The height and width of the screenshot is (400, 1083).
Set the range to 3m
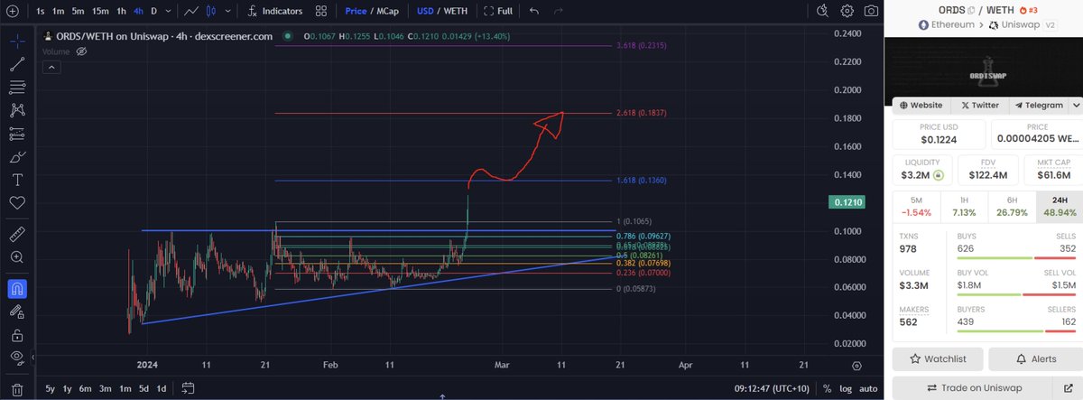coord(106,388)
